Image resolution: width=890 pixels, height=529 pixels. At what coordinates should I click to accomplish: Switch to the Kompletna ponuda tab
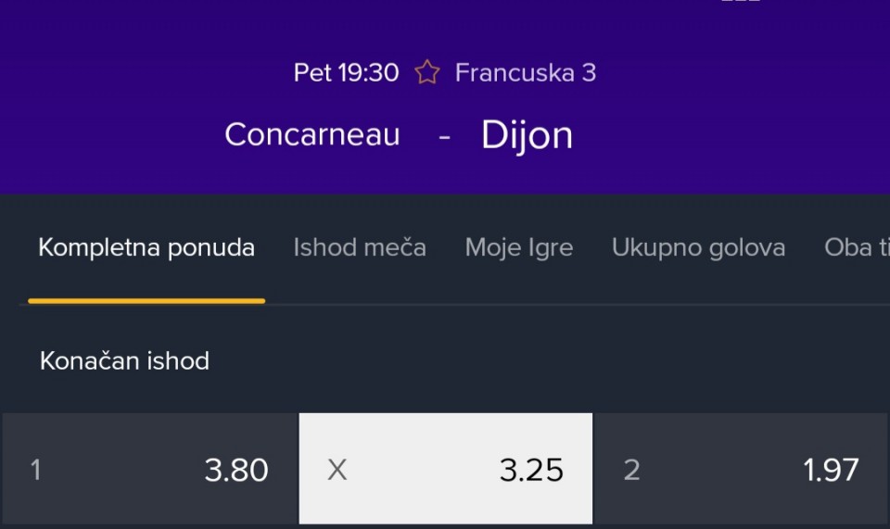pos(146,247)
